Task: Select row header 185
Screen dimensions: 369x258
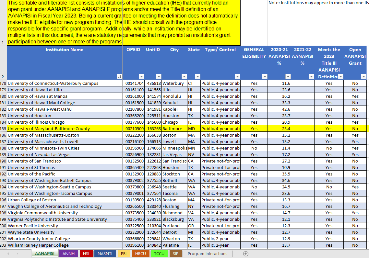Action: click(3, 129)
